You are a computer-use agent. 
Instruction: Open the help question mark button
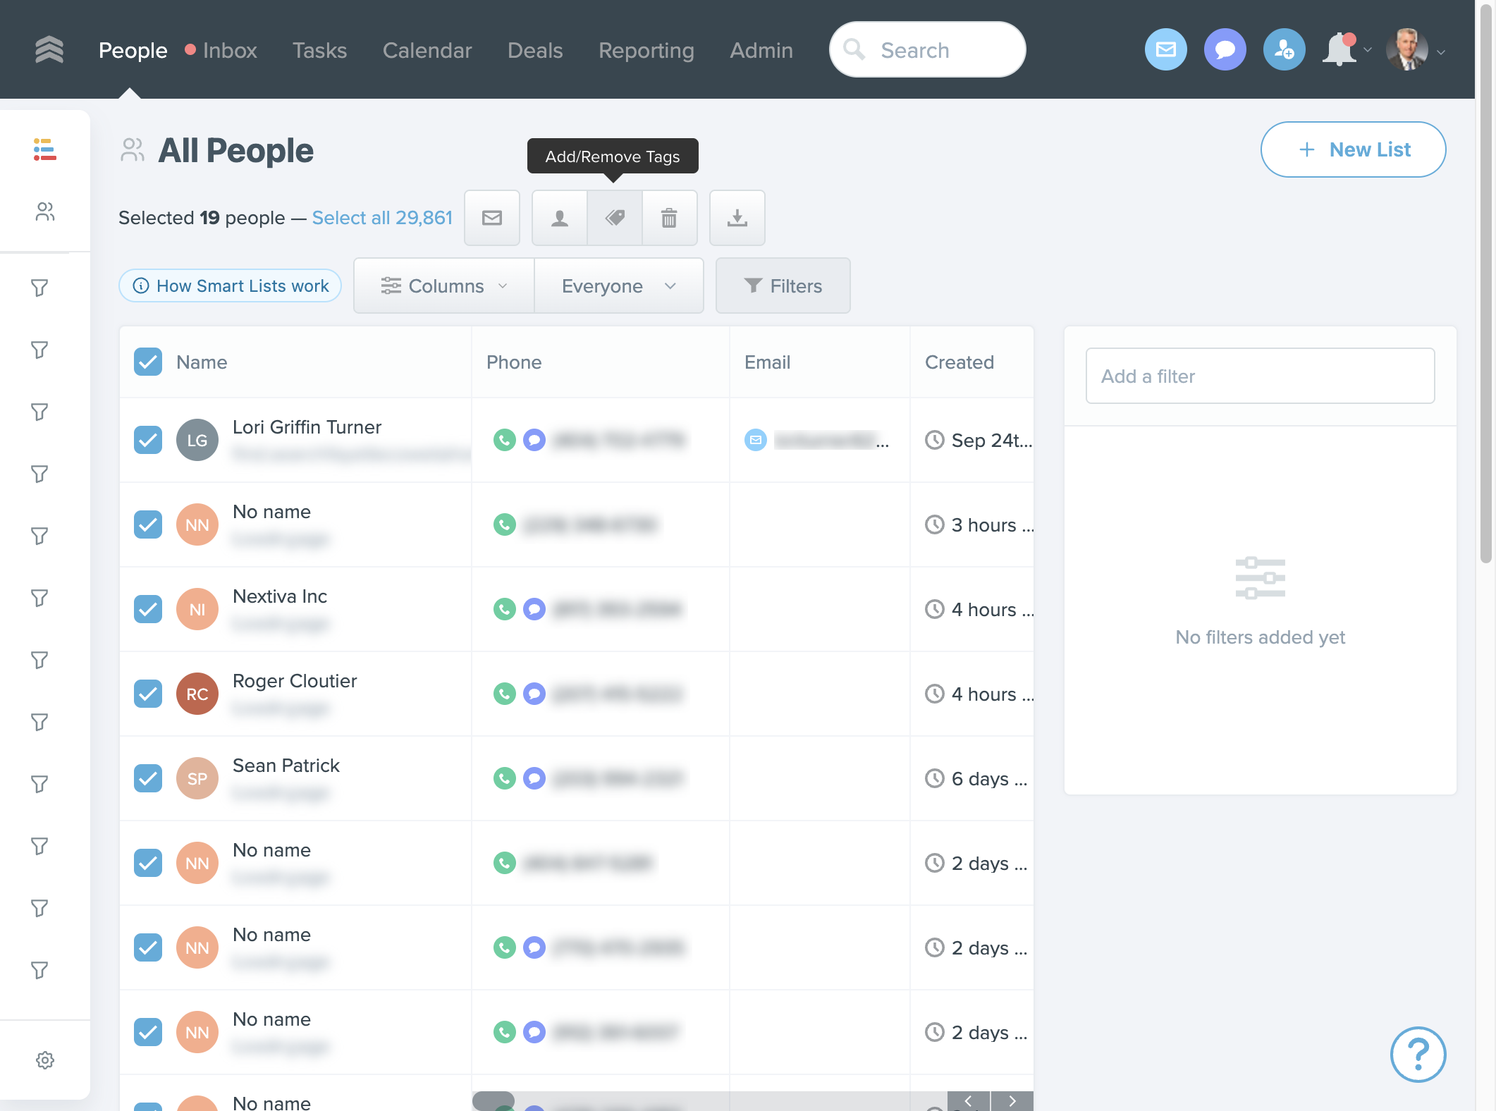(1418, 1055)
